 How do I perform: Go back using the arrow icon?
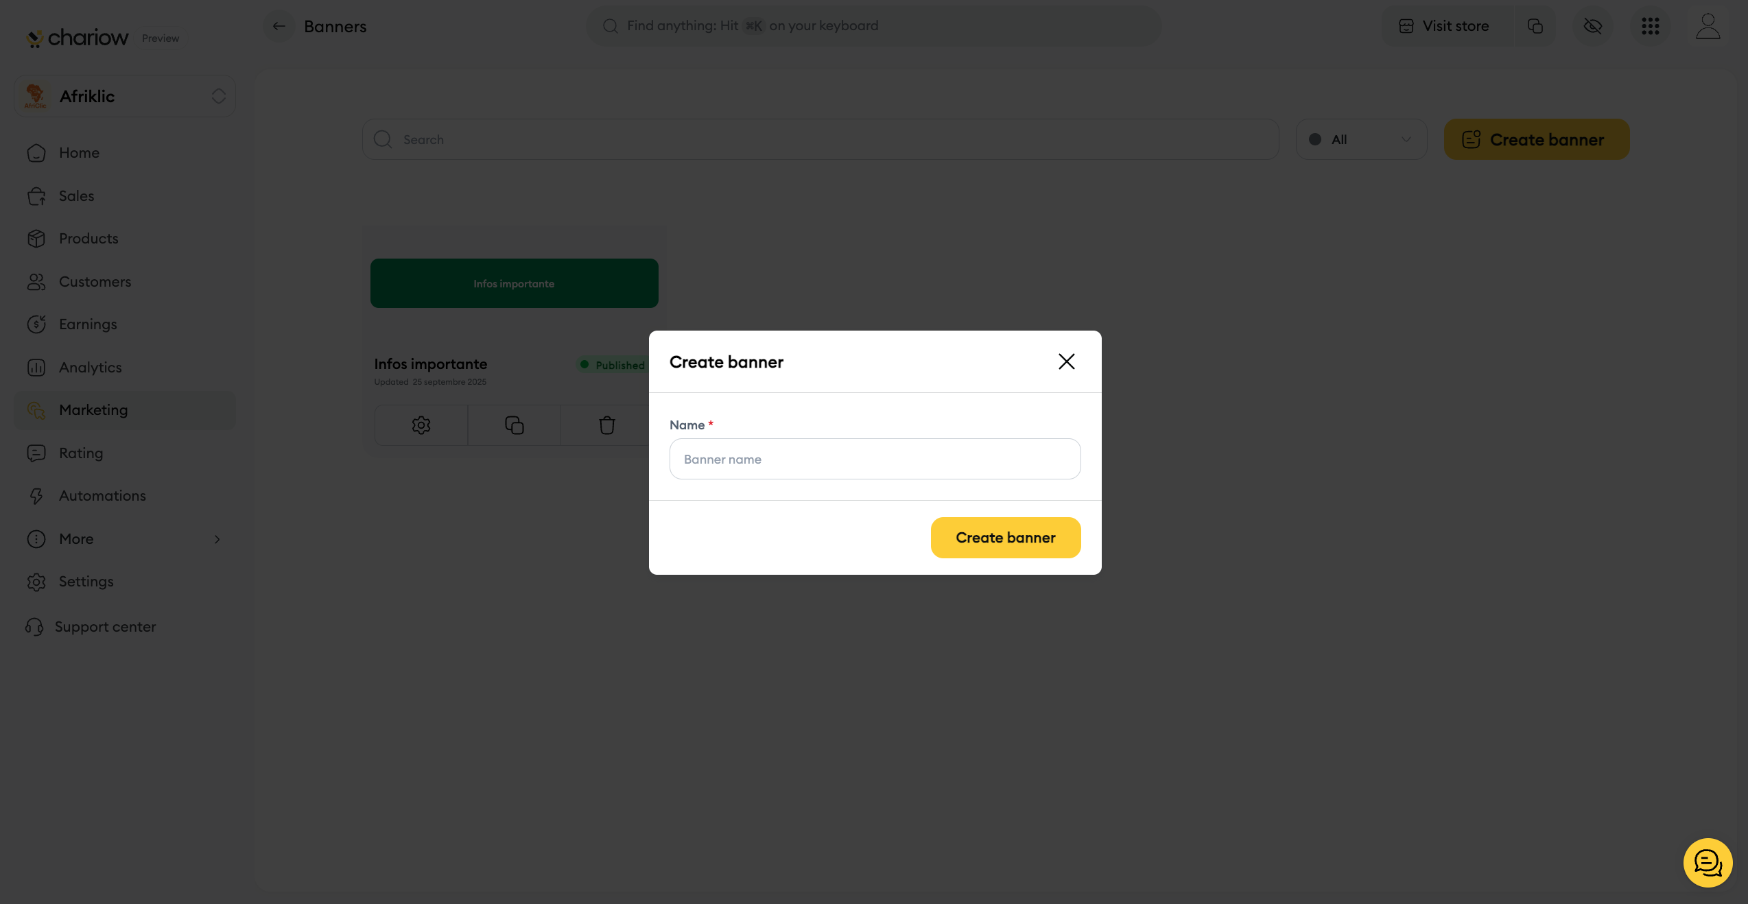click(x=279, y=26)
